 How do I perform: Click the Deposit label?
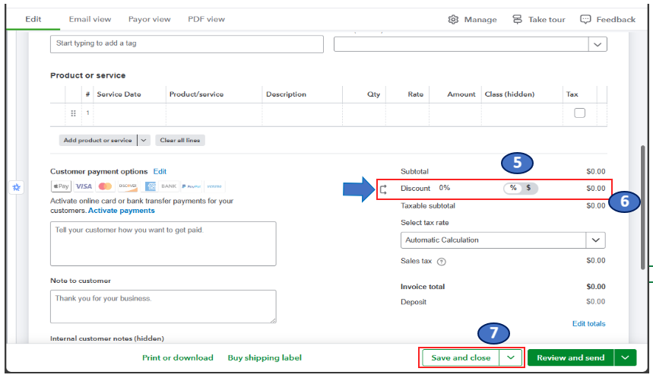tap(413, 302)
